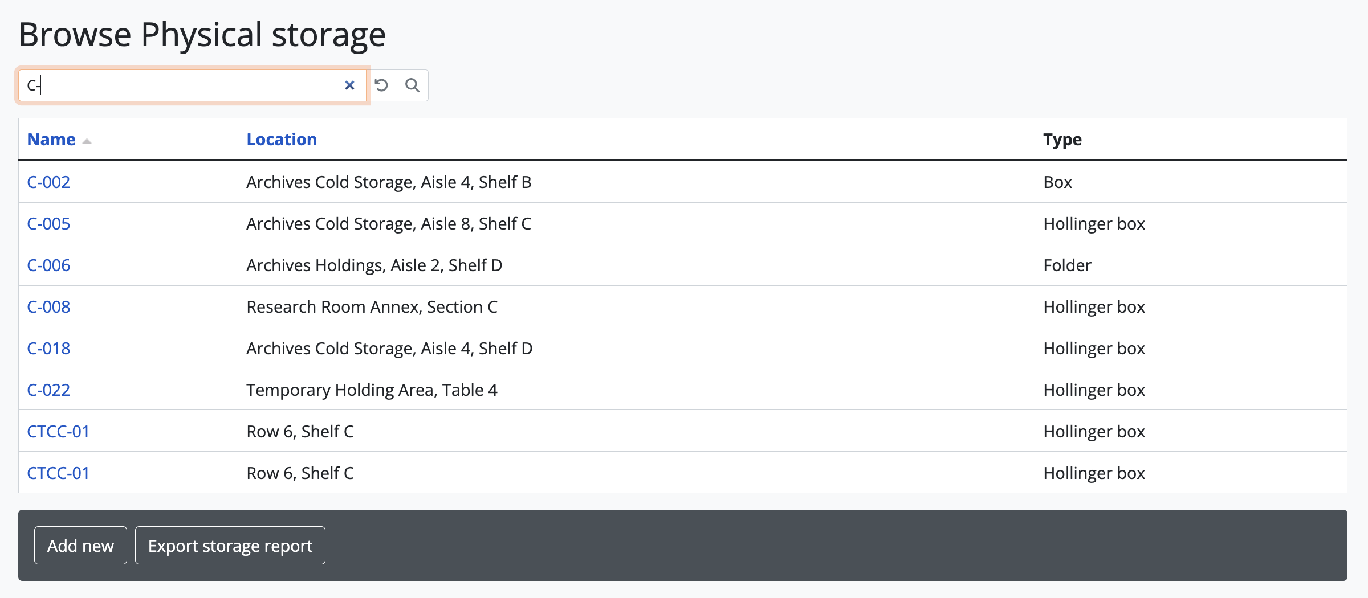This screenshot has width=1368, height=598.
Task: Select the C-006 folder entry link
Action: pyautogui.click(x=48, y=265)
